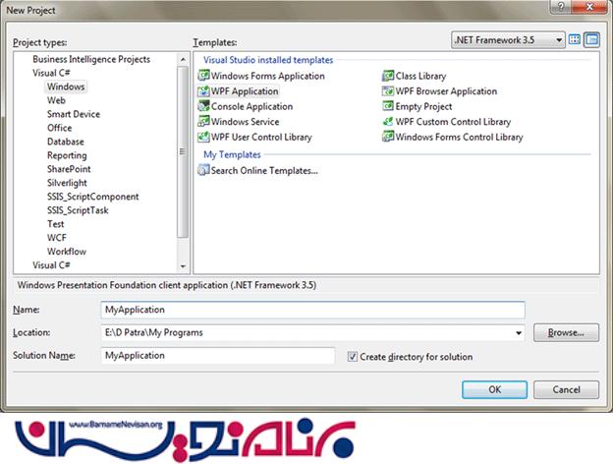613x464 pixels.
Task: Click the Browse... button
Action: tap(566, 332)
